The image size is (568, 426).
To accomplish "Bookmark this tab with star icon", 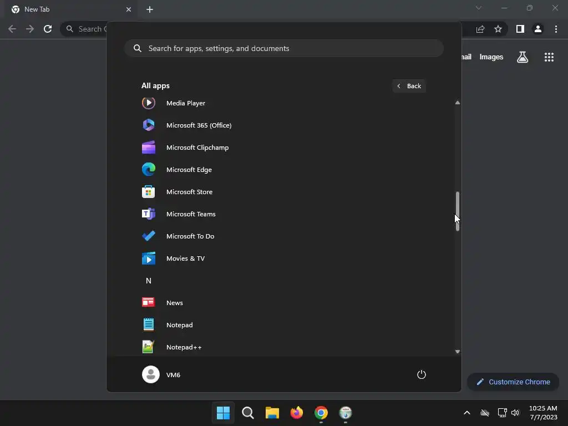I will pyautogui.click(x=498, y=29).
